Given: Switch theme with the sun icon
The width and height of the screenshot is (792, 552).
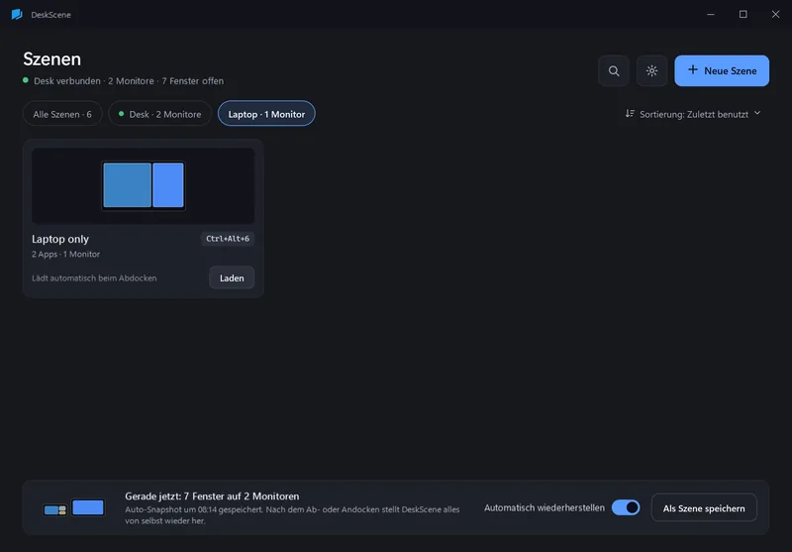Looking at the screenshot, I should (x=651, y=70).
